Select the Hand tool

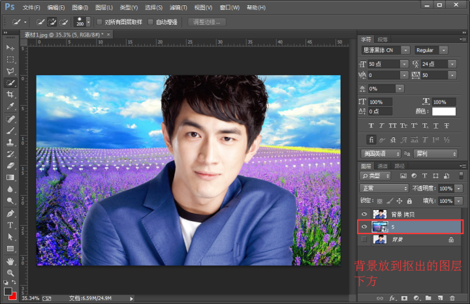click(10, 261)
